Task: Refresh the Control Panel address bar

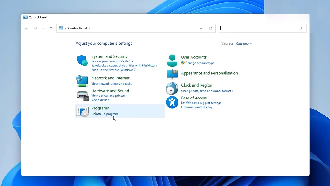Action: (210, 28)
